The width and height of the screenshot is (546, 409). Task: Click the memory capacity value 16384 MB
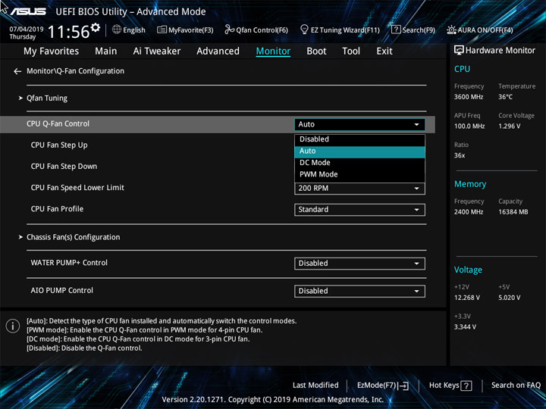point(513,212)
